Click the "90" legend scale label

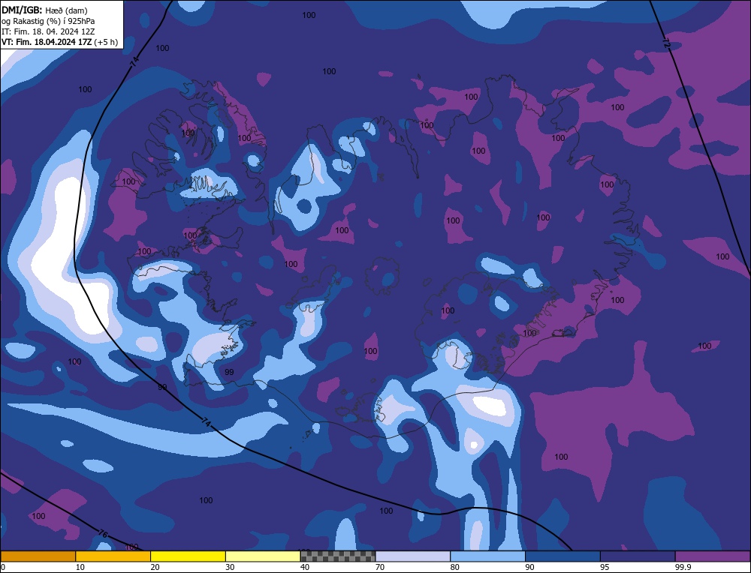tap(529, 567)
